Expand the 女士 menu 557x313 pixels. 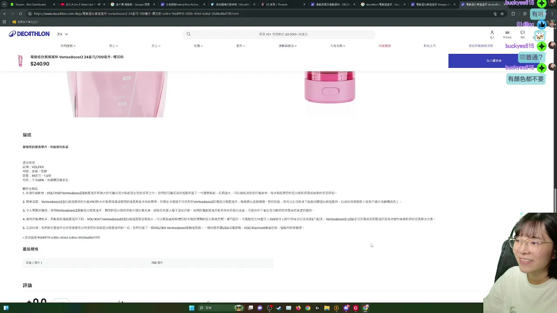[x=156, y=46]
